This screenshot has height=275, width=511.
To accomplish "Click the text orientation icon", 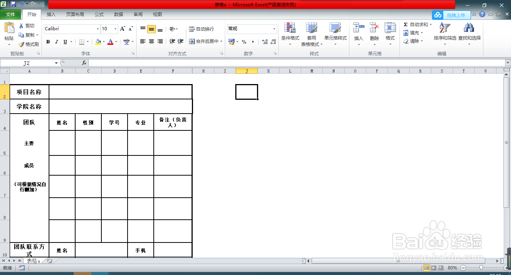I will (x=172, y=29).
